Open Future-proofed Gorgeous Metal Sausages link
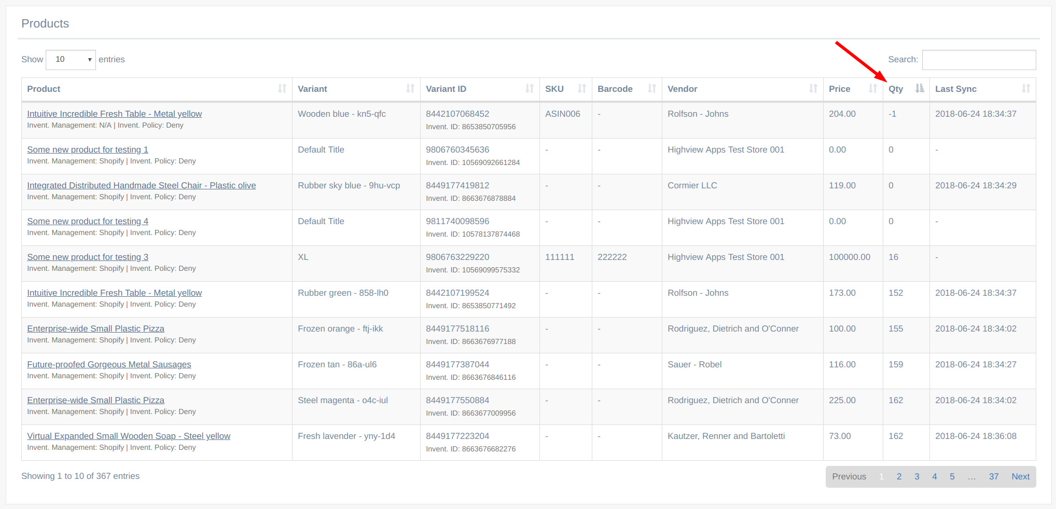 [x=109, y=364]
